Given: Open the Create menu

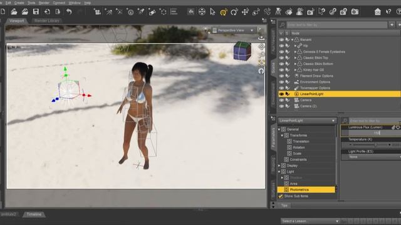Looking at the screenshot, I should pyautogui.click(x=19, y=2).
